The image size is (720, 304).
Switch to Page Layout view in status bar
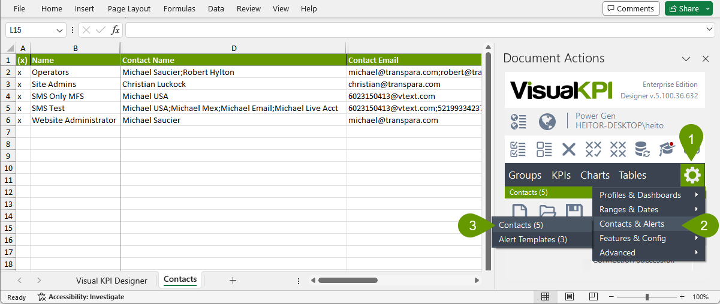(x=569, y=297)
